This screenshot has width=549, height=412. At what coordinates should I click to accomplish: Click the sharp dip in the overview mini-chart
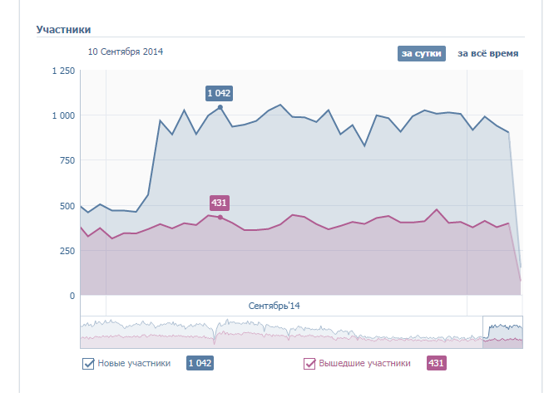click(x=215, y=338)
